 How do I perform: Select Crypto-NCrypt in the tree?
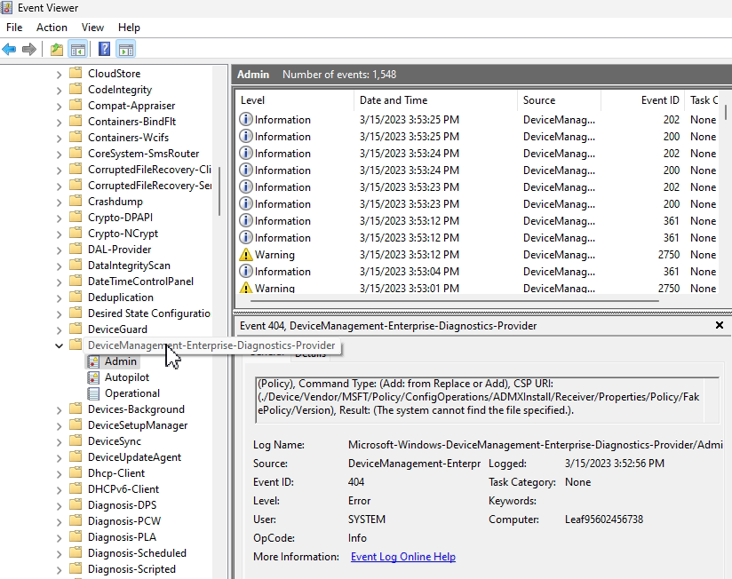123,234
